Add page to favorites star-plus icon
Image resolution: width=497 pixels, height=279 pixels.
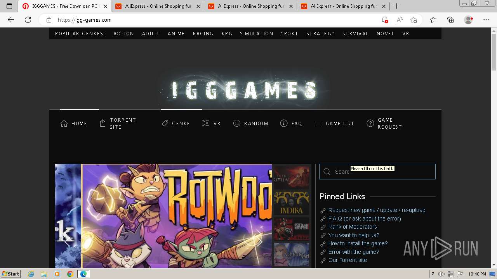pyautogui.click(x=414, y=20)
